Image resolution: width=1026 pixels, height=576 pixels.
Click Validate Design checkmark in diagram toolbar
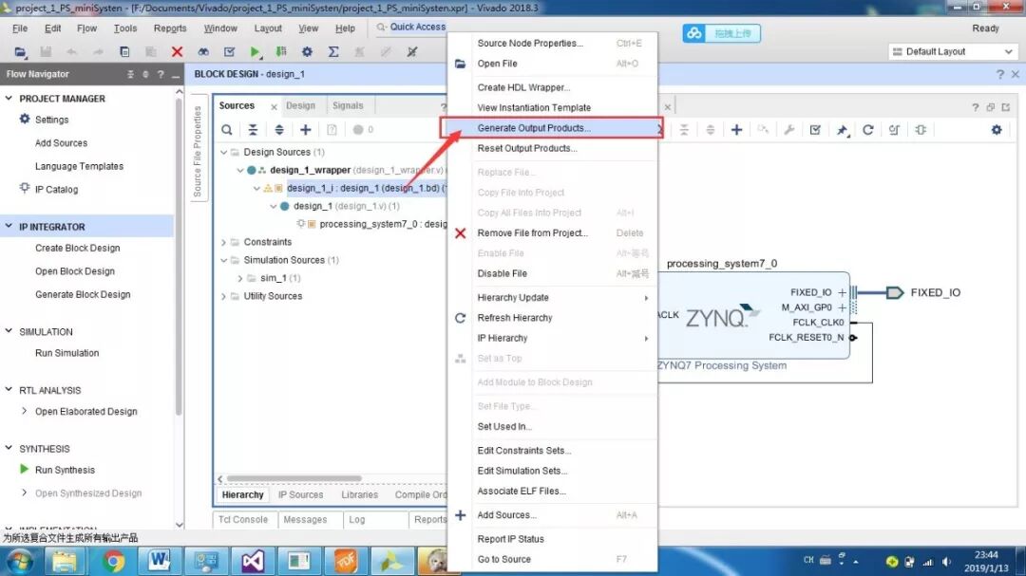pos(815,129)
